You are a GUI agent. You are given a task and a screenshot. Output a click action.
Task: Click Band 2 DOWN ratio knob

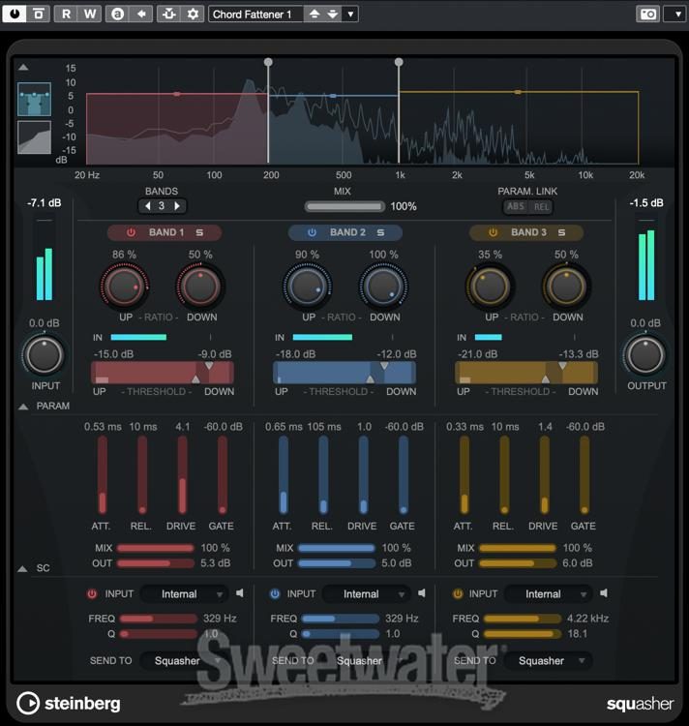click(383, 287)
